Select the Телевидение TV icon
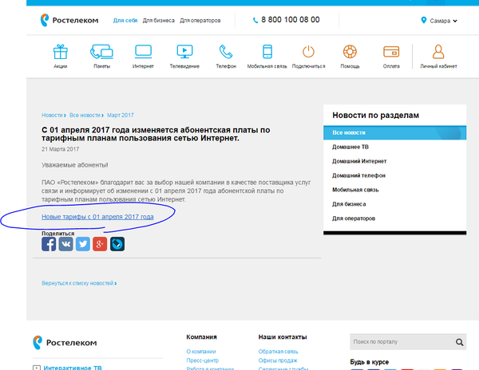This screenshot has width=479, height=370. pos(184,53)
